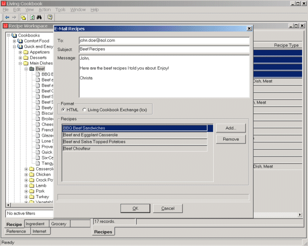
Task: Open the Help menu
Action: point(94,10)
